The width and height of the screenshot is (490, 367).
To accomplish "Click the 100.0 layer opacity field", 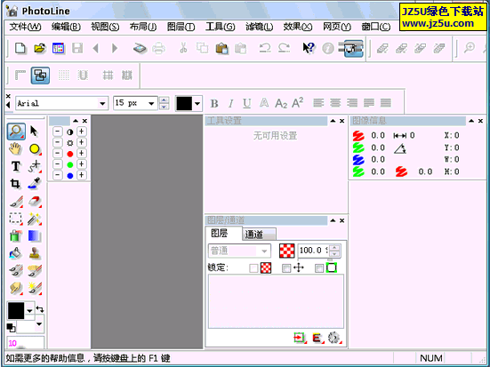I will (x=313, y=251).
